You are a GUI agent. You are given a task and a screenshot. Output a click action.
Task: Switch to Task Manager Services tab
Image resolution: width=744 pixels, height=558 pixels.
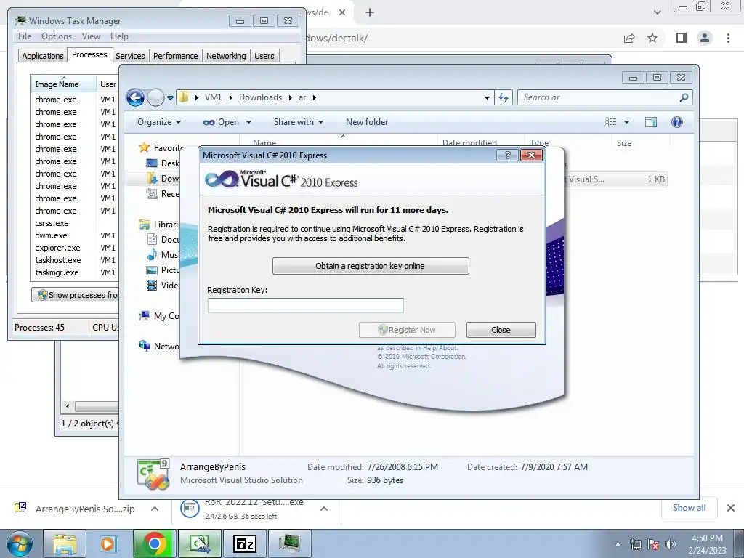131,56
